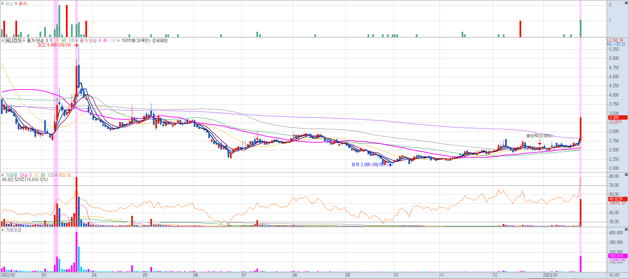Click the 400,000 trading value axis label
Viewport: 629px width, 279px height.
(x=616, y=233)
